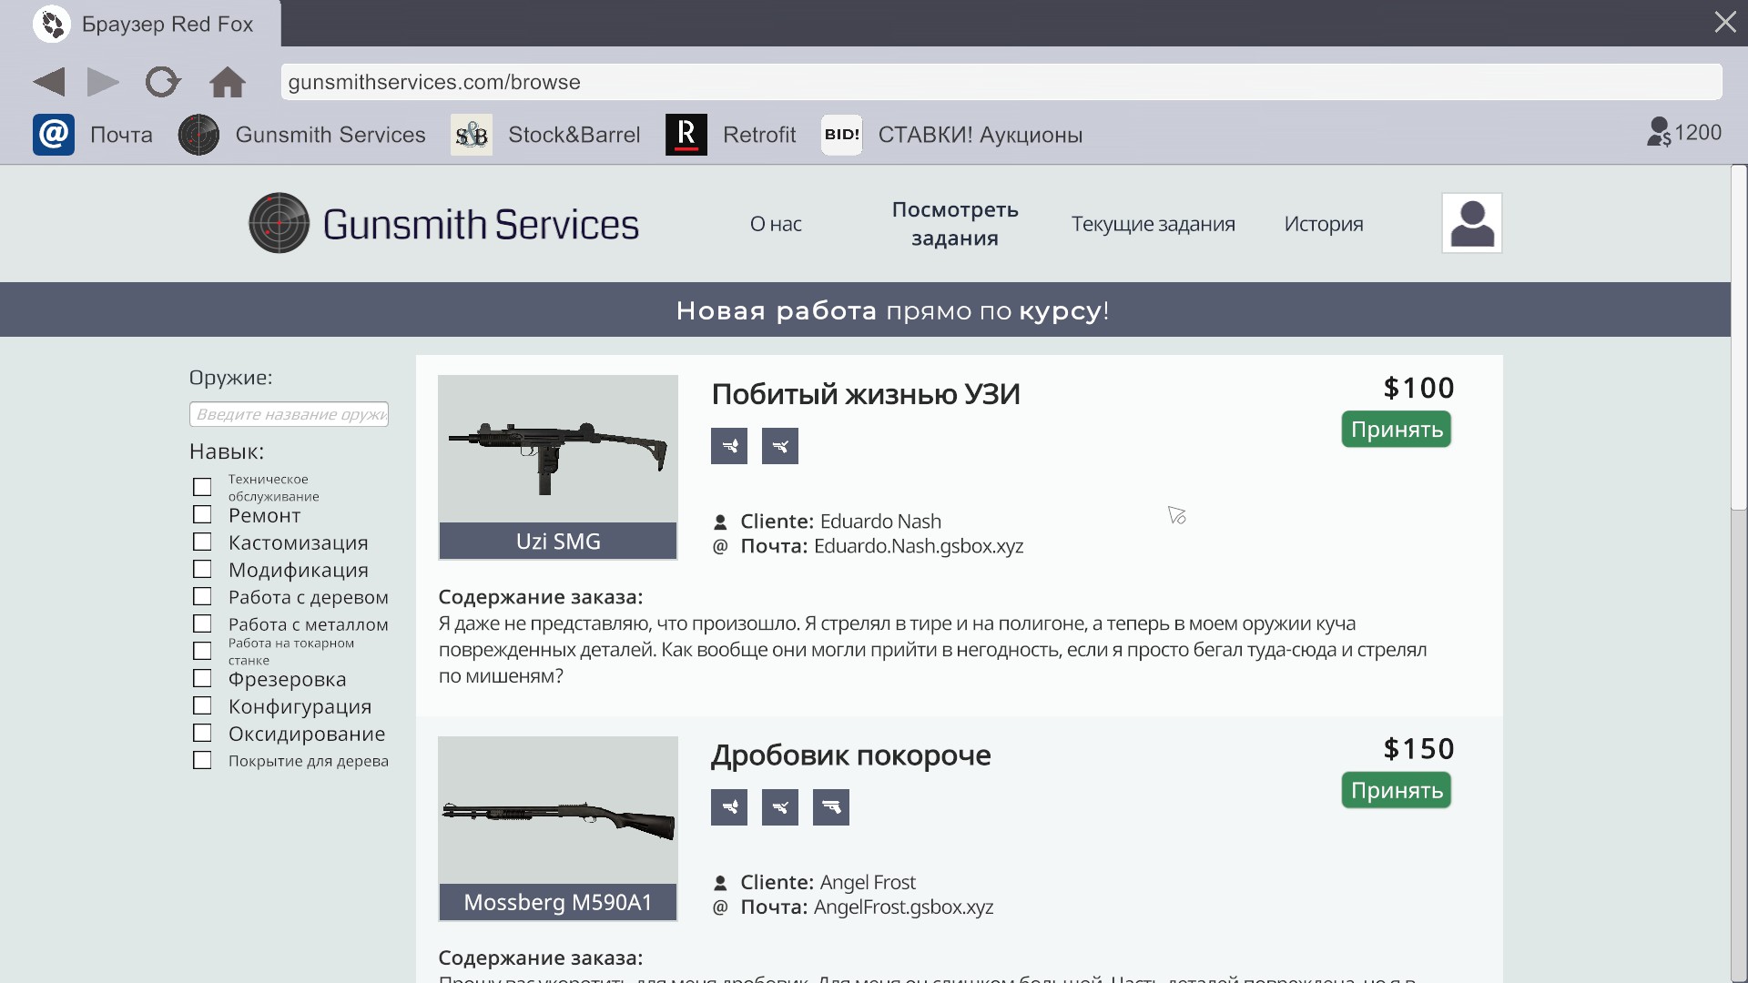Click the Дробовик покороче title
This screenshot has height=983, width=1748.
click(851, 755)
